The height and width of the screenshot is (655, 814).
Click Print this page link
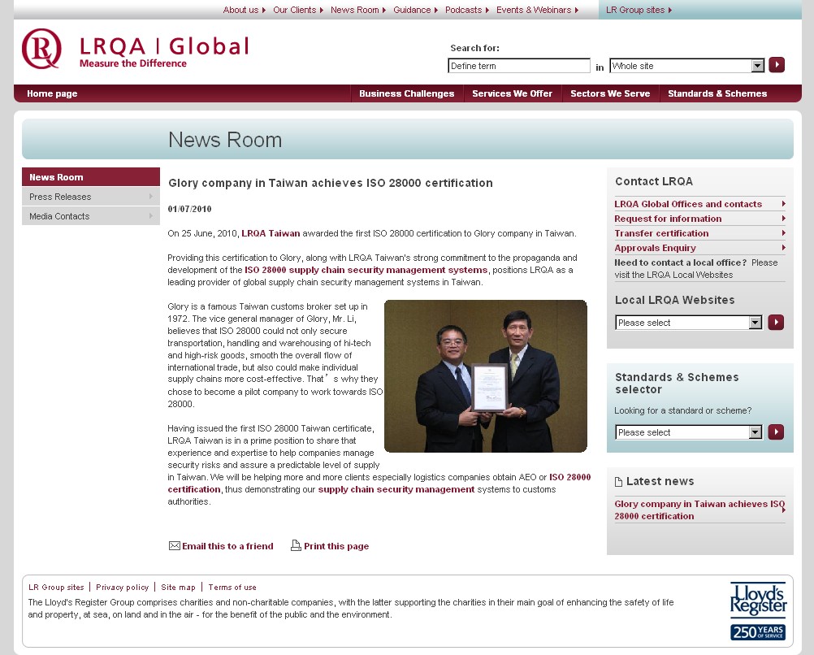coord(336,546)
